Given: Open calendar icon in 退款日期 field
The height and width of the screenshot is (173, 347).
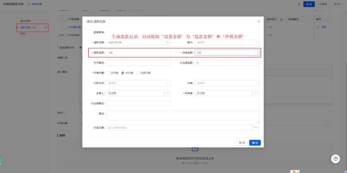Looking at the screenshot, I should point(168,43).
